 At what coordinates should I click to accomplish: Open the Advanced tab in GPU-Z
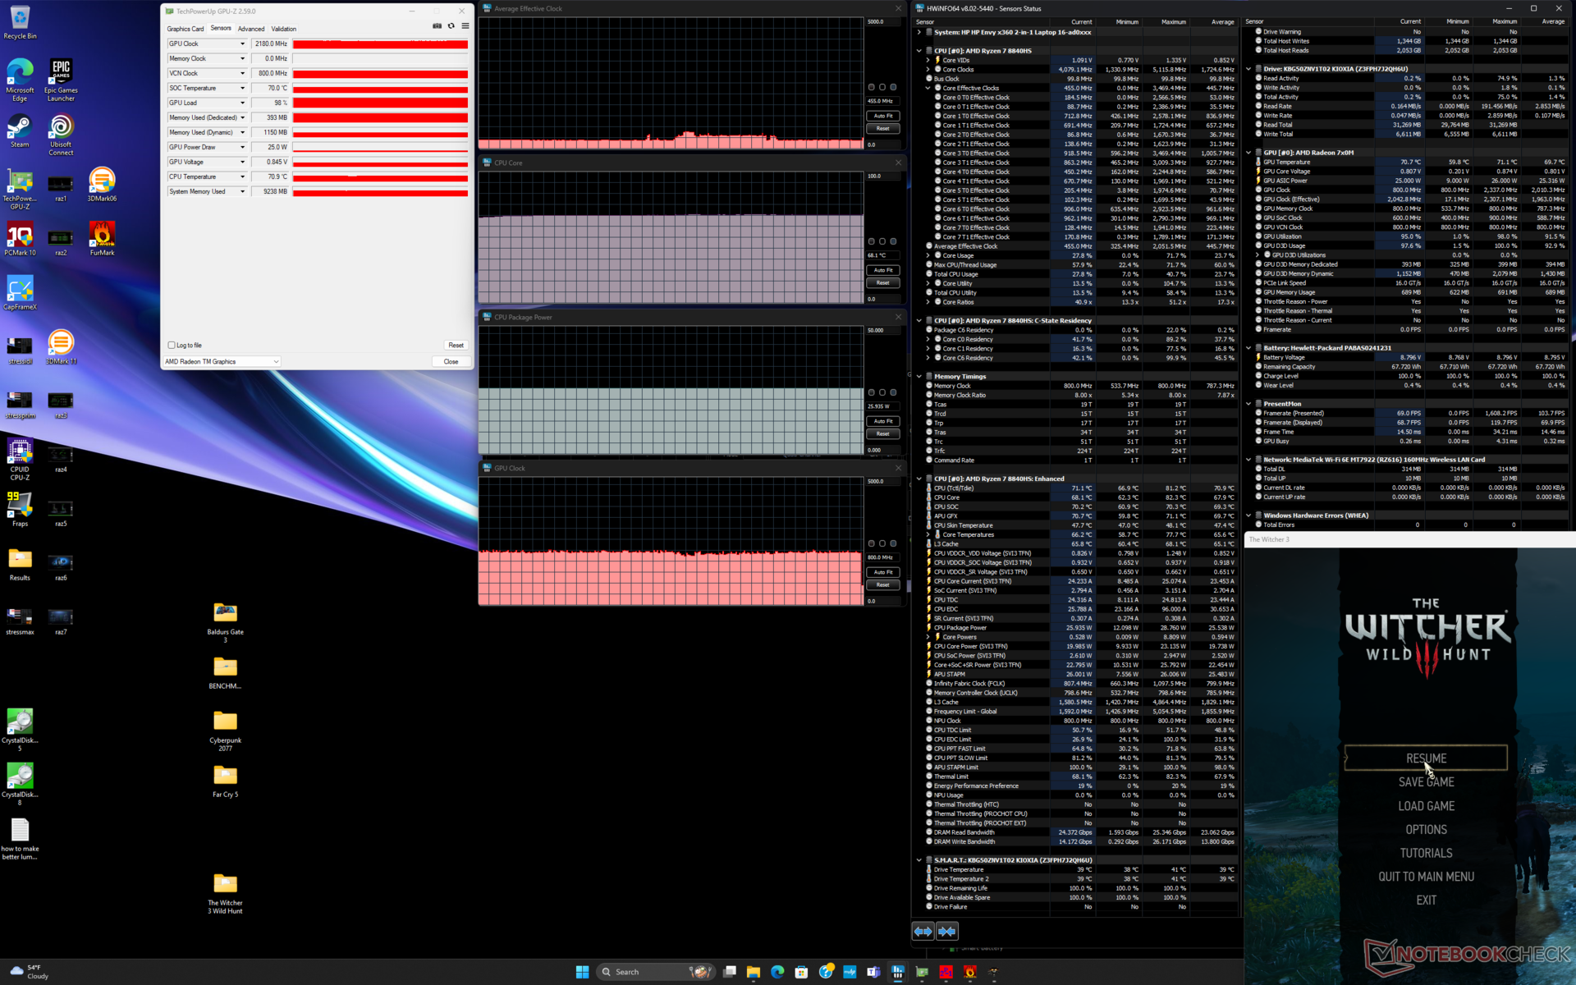pyautogui.click(x=251, y=29)
